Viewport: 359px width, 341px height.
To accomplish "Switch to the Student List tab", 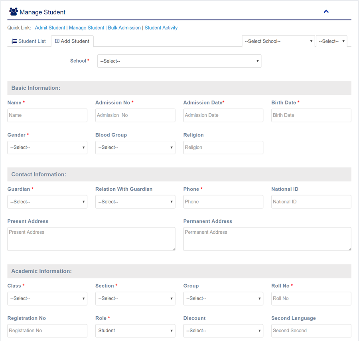I will (x=29, y=41).
